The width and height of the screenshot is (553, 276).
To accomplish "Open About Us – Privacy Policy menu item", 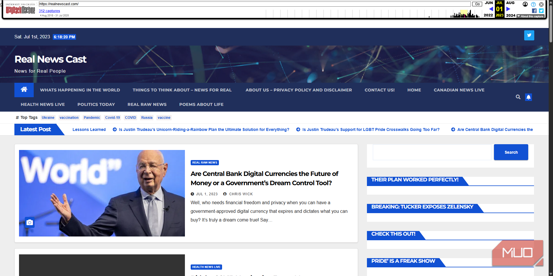I will 299,90.
